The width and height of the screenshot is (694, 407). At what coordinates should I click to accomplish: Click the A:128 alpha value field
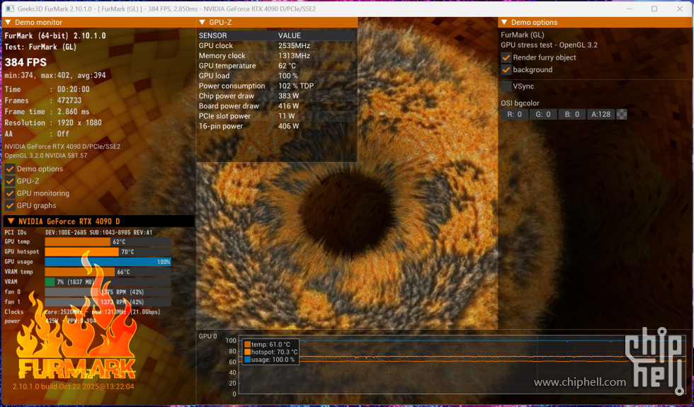point(601,114)
